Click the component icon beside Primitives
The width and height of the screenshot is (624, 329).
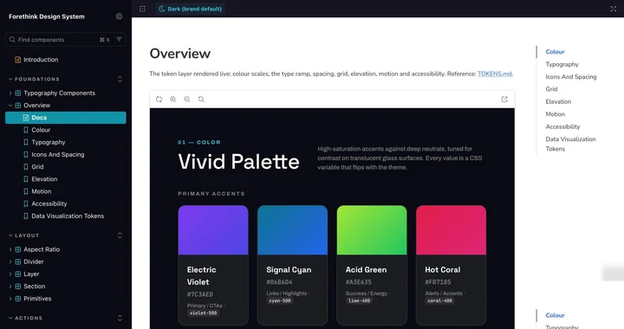pyautogui.click(x=18, y=299)
